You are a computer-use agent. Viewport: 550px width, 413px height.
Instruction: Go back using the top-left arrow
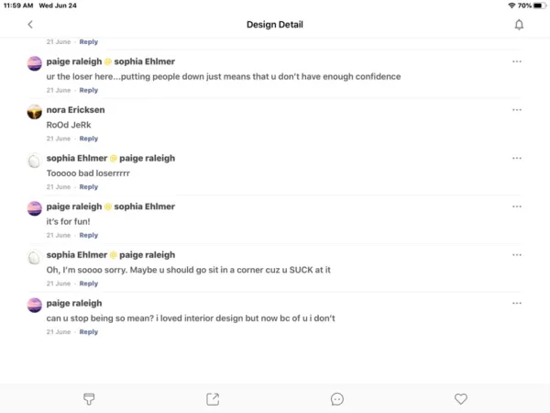29,25
